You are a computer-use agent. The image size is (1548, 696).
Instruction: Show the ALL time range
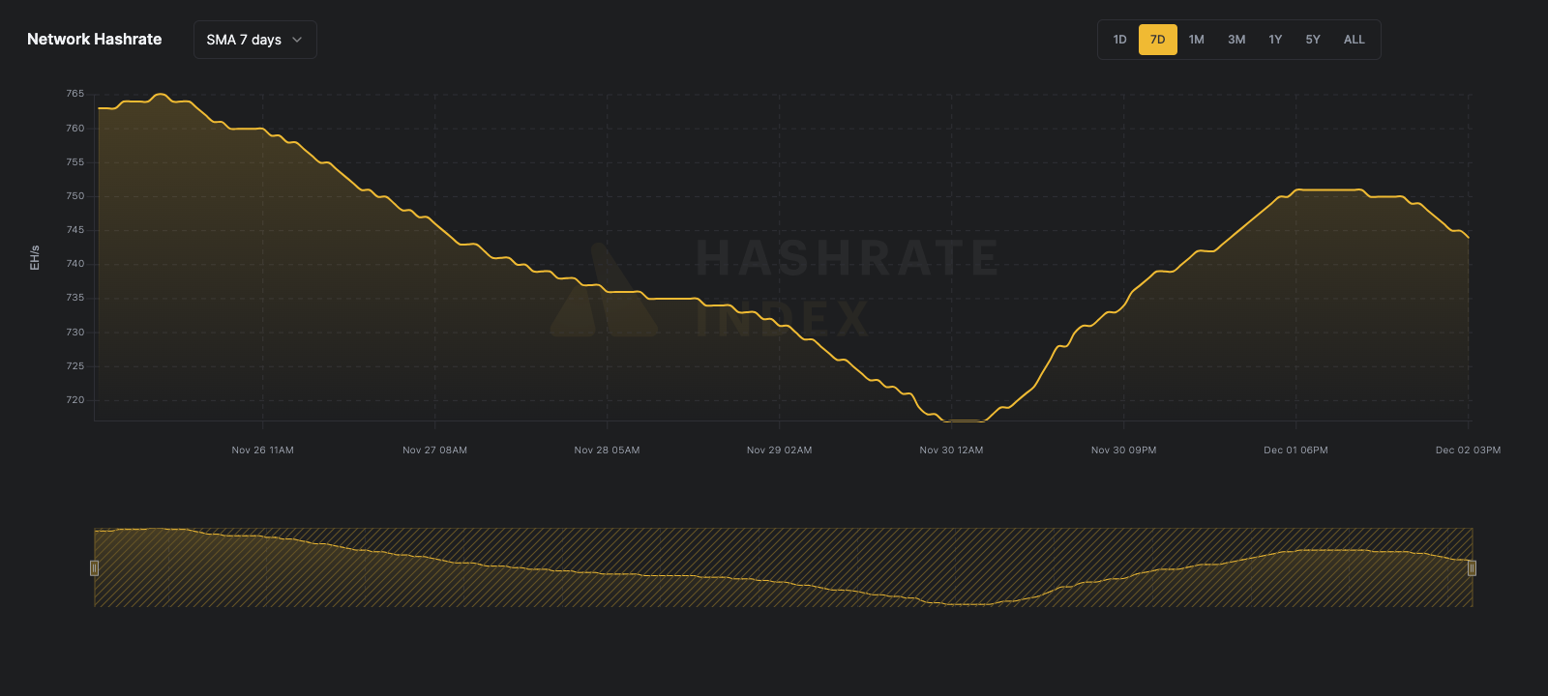pyautogui.click(x=1354, y=40)
